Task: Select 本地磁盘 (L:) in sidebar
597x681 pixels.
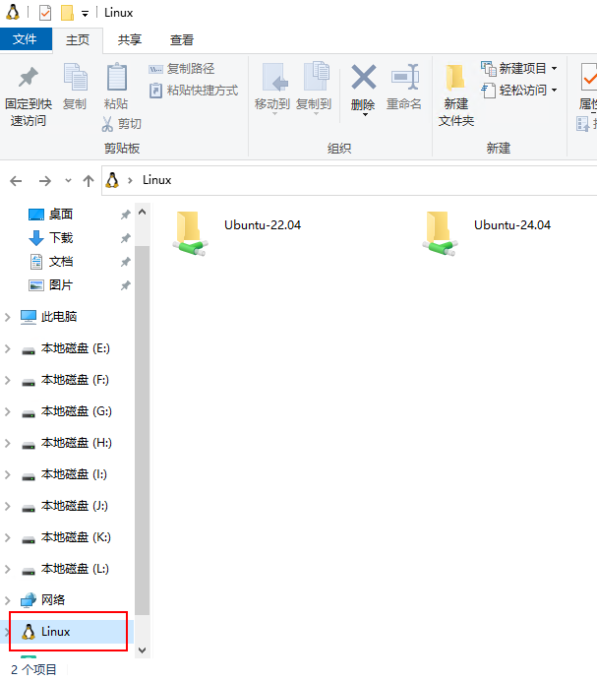Action: click(x=75, y=569)
